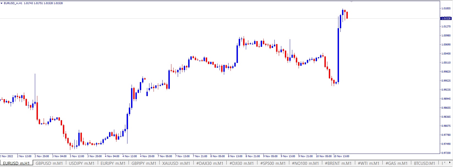
Task: Switch to the #GAS_m.M1 tab
Action: click(397, 163)
